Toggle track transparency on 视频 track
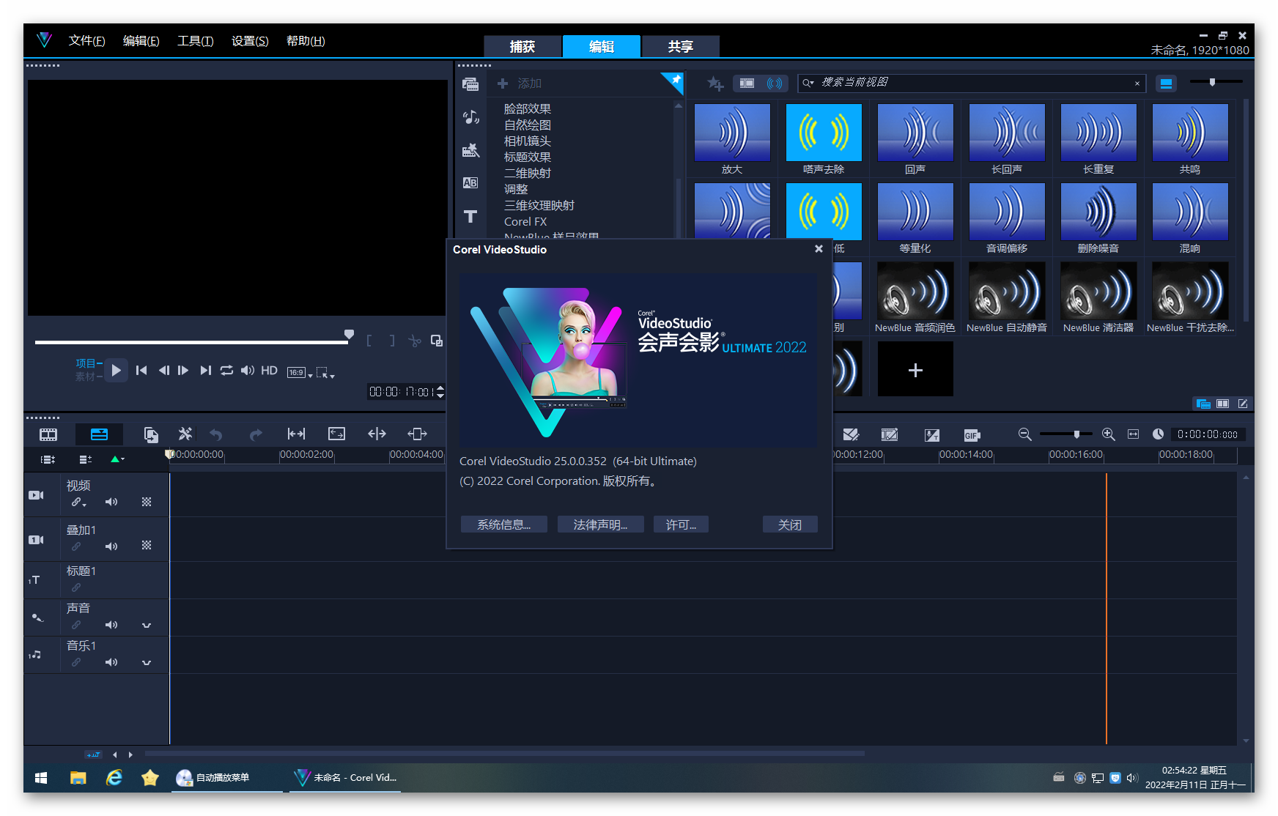The image size is (1278, 816). (x=147, y=502)
